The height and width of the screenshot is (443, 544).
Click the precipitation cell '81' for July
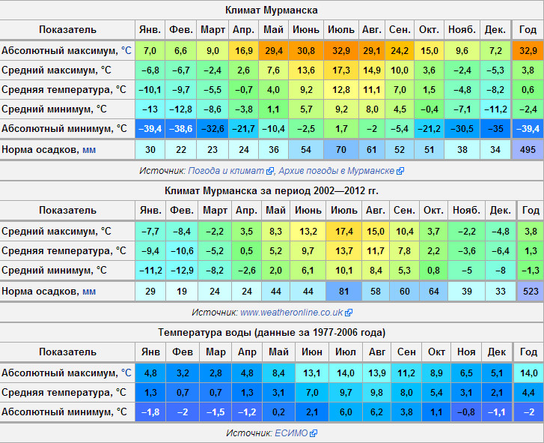pos(343,292)
